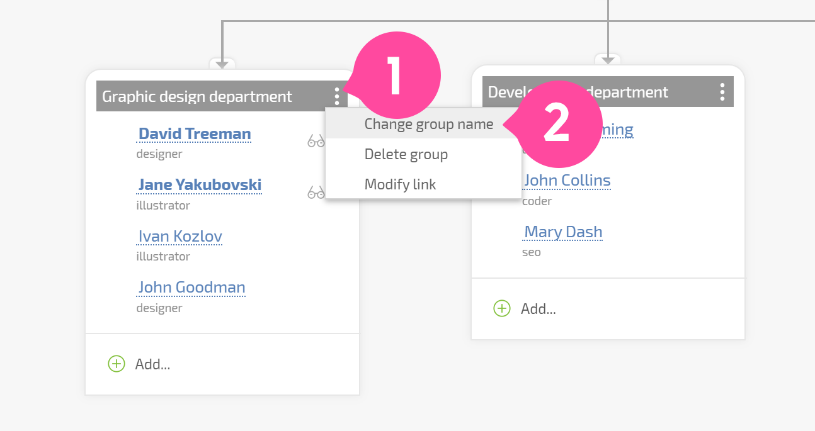
Task: Open John Collins profile link
Action: click(567, 181)
